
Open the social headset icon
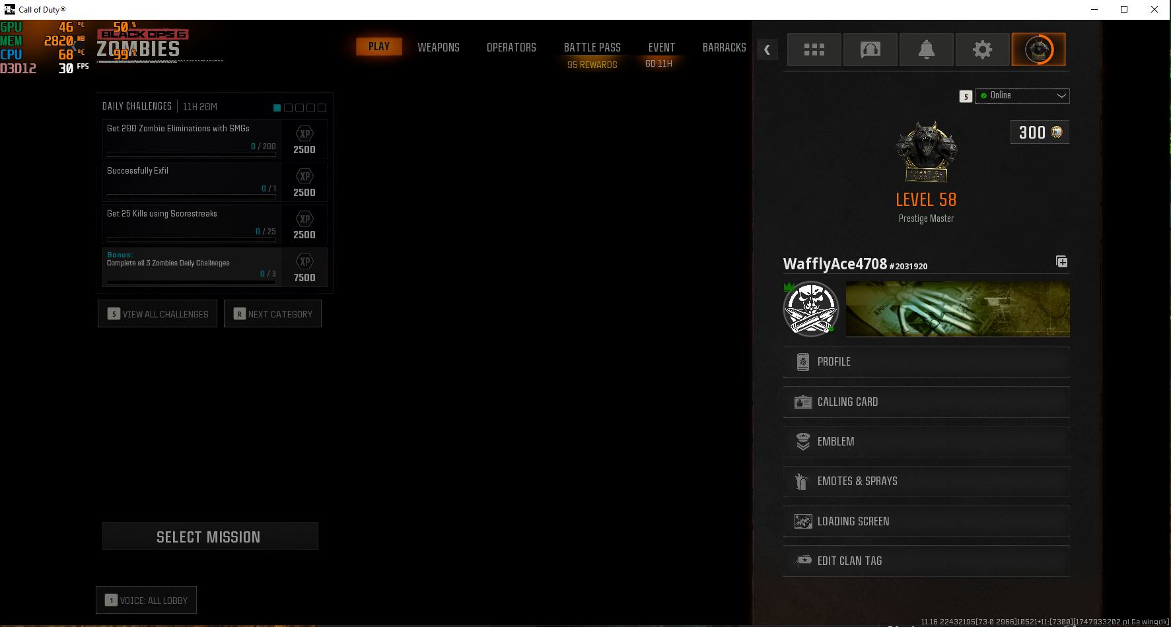[870, 49]
